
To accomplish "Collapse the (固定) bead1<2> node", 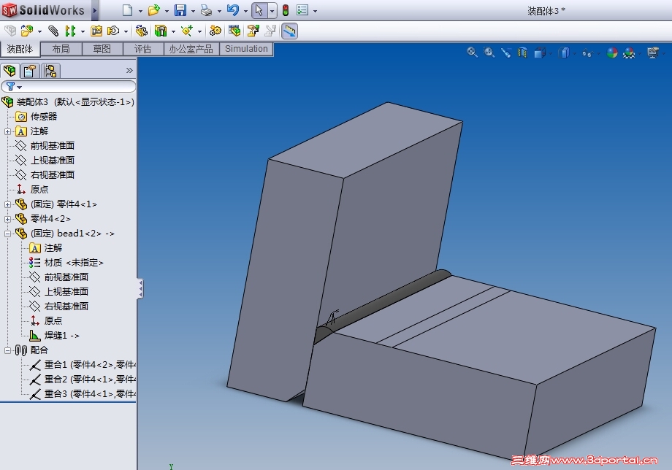I will 7,234.
